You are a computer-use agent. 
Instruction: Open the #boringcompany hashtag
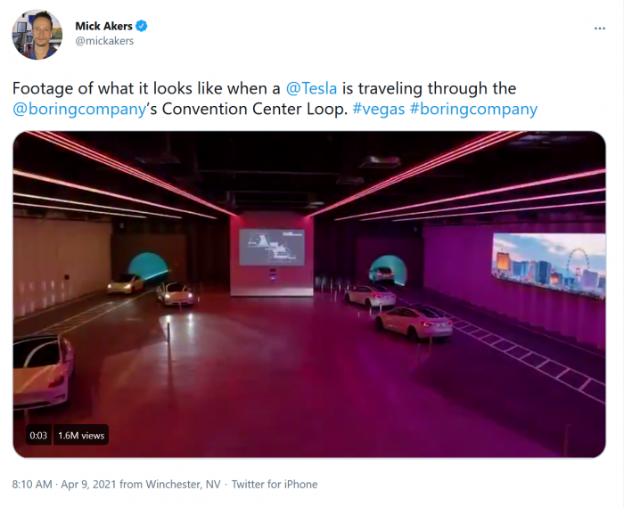(473, 110)
